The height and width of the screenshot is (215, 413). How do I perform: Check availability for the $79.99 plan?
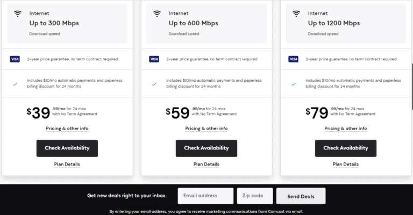(x=346, y=148)
